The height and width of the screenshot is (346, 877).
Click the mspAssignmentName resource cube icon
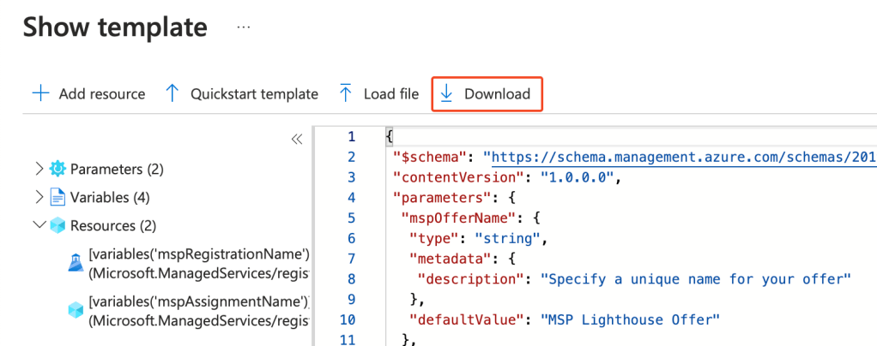75,311
